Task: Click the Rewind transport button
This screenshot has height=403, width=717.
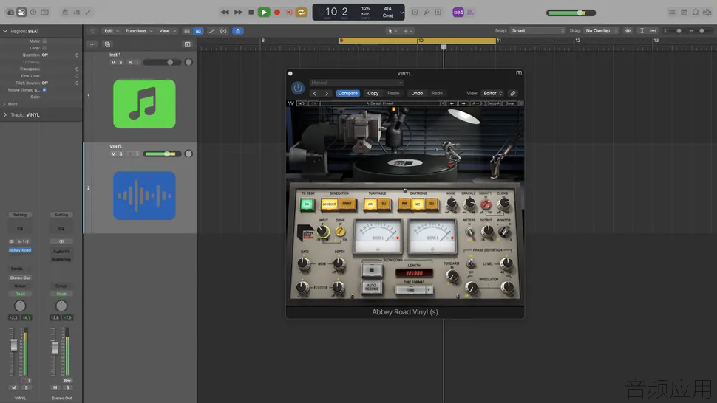Action: pos(225,13)
